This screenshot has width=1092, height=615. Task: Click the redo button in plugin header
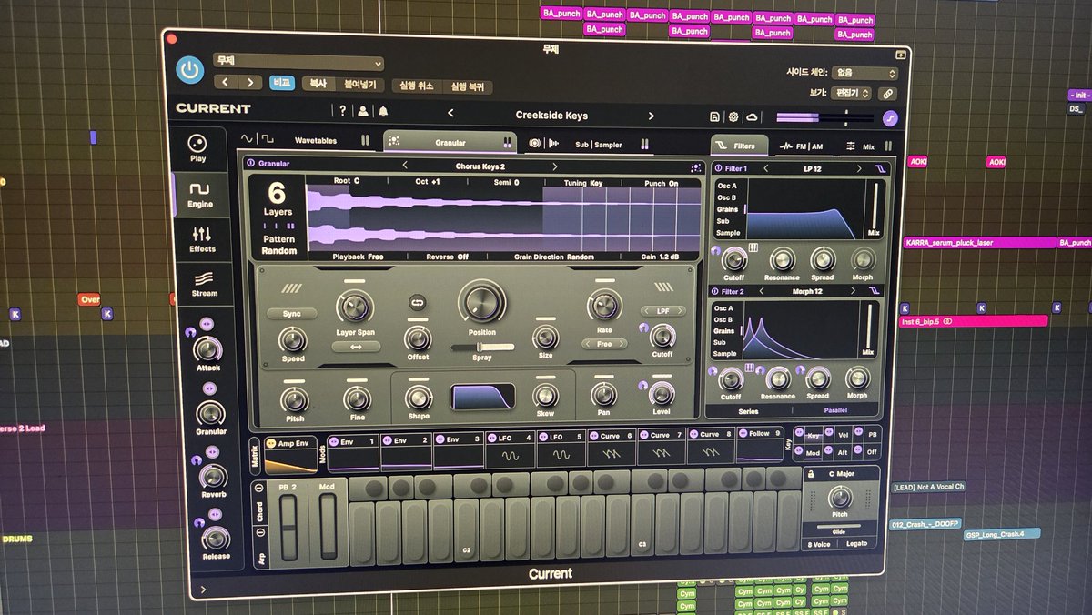point(467,87)
